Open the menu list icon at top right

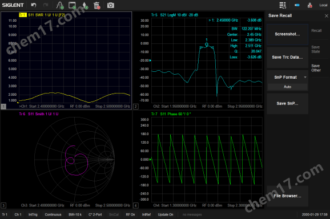283,5
